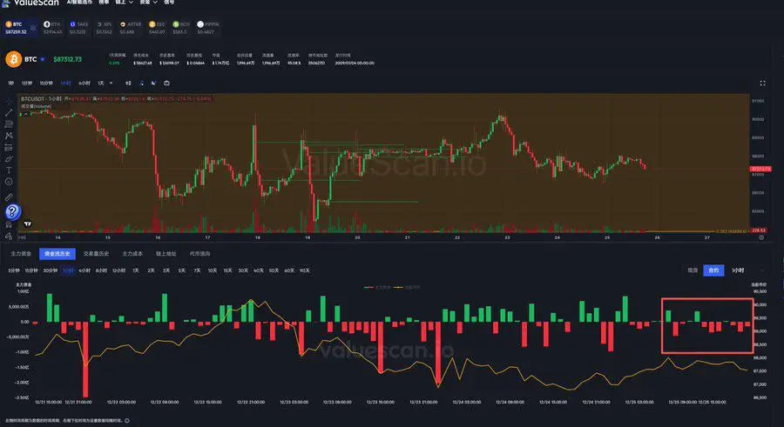Switch fund flow to 现货 market
The image size is (784, 427).
coord(693,270)
